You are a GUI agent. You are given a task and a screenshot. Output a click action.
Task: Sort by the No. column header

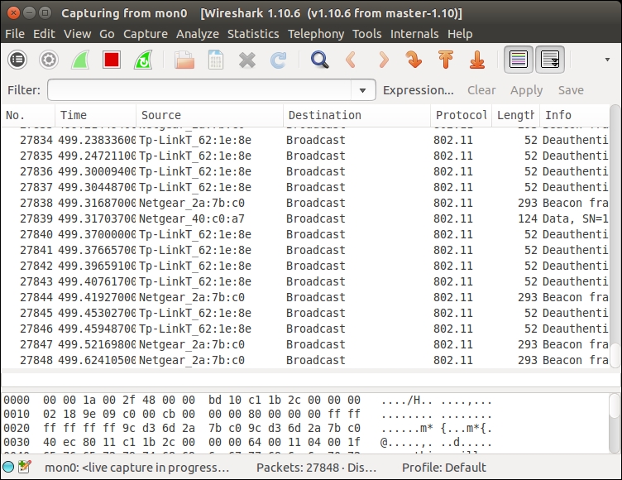pos(28,115)
